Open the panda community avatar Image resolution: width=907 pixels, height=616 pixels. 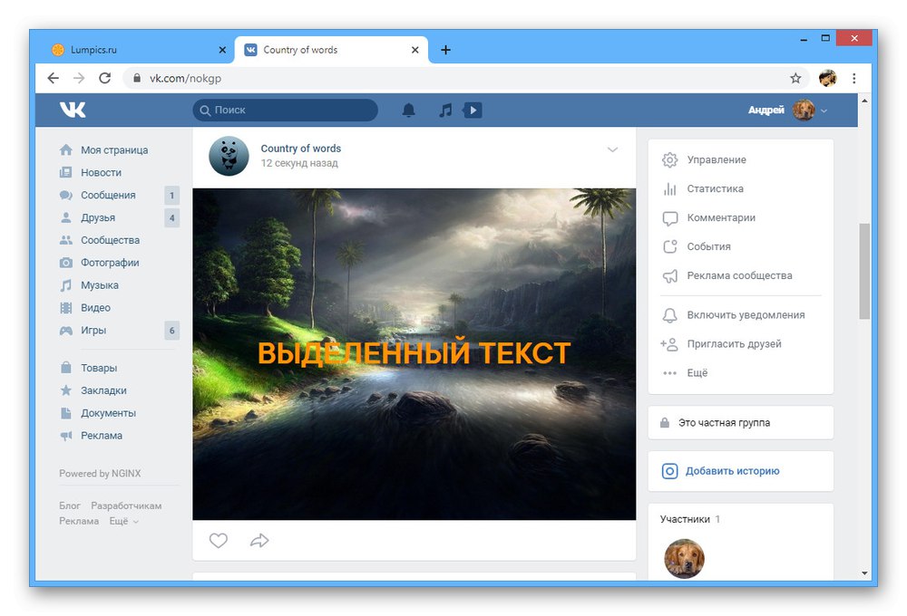click(229, 156)
